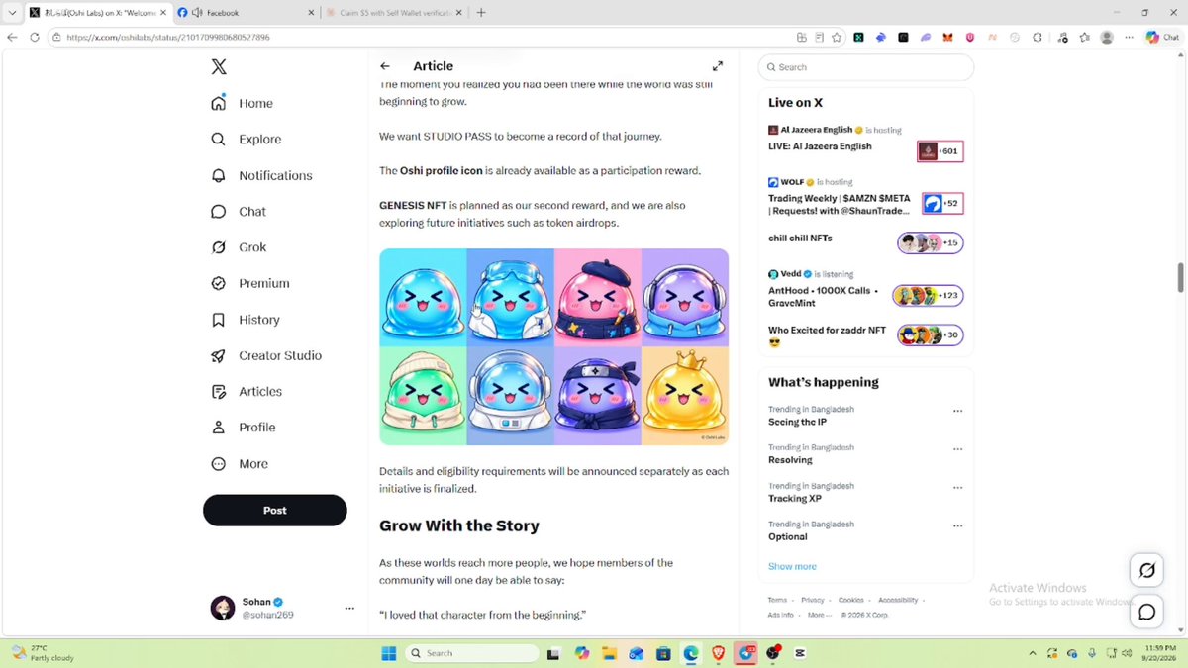Open a new browser tab

coord(481,13)
